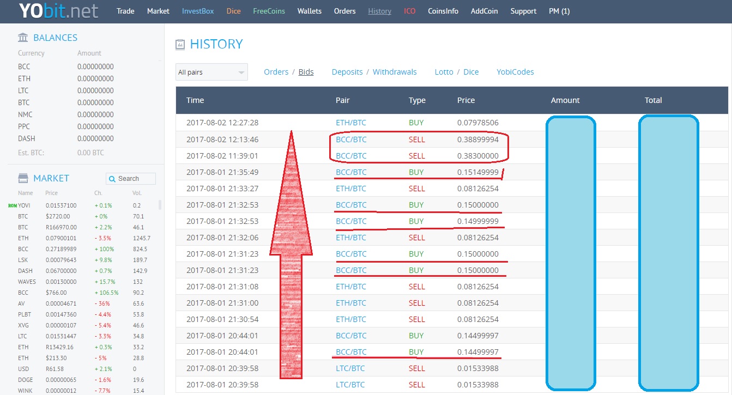This screenshot has height=395, width=732.
Task: Open Orders in the top navigation bar
Action: pos(344,11)
